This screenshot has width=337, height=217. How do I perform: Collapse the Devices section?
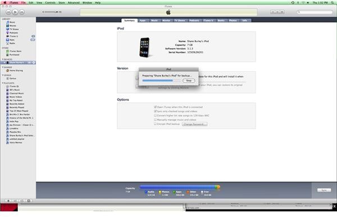tap(3, 60)
